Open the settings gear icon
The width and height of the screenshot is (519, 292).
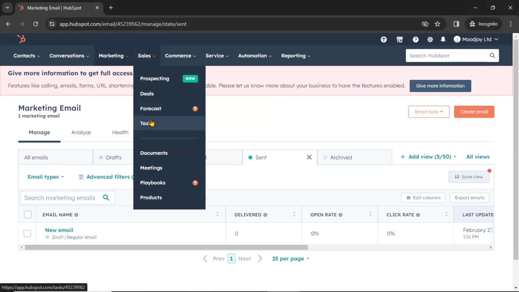pos(430,39)
